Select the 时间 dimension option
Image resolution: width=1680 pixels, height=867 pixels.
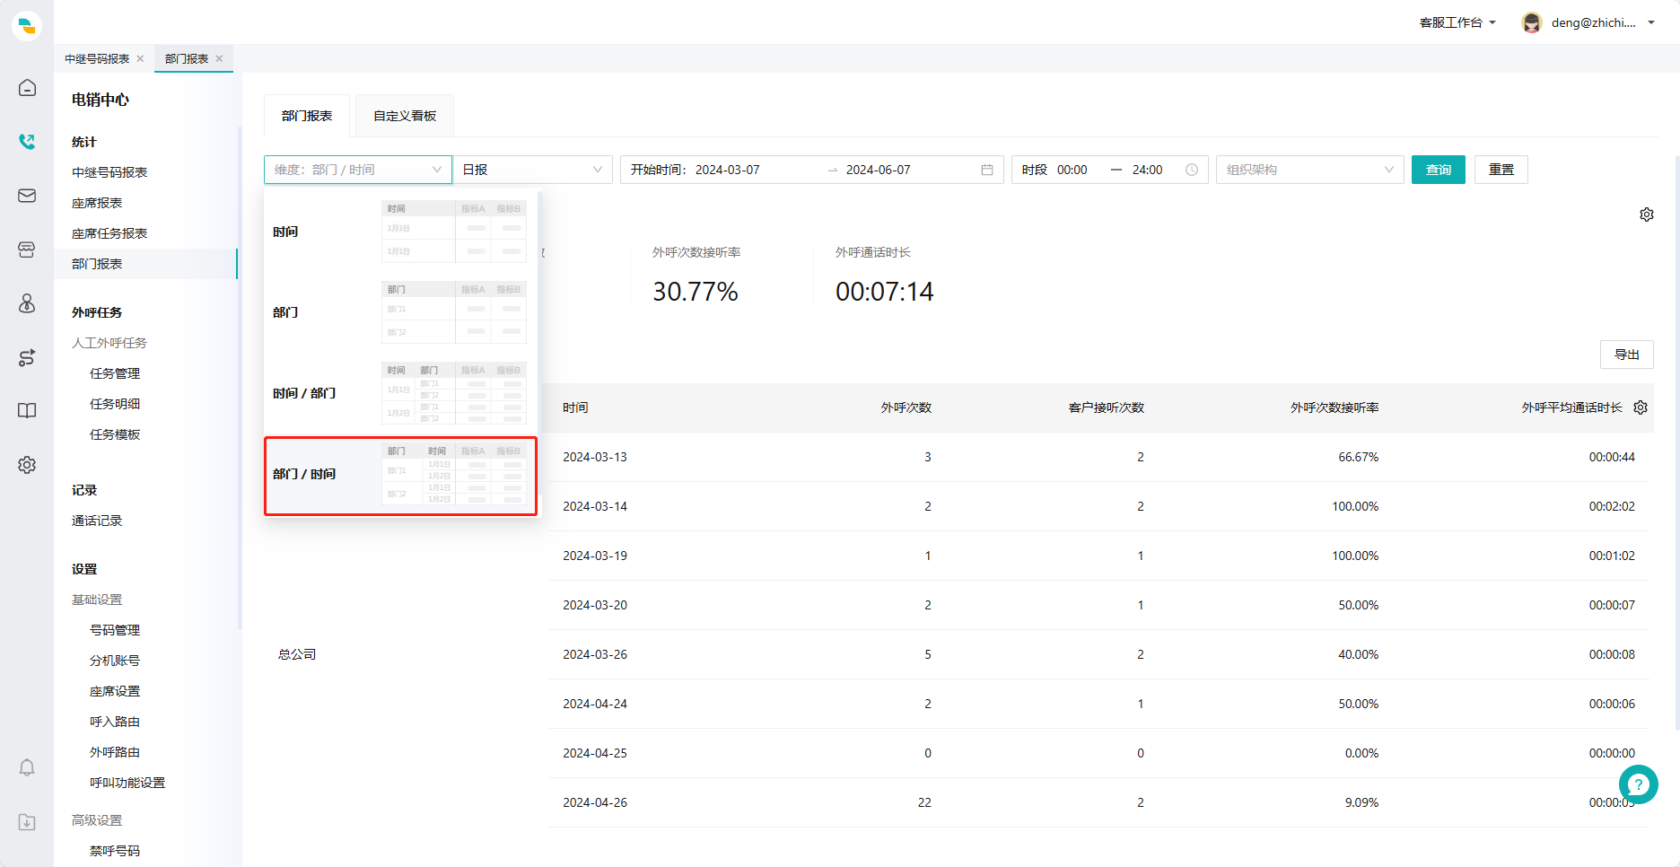click(x=400, y=232)
